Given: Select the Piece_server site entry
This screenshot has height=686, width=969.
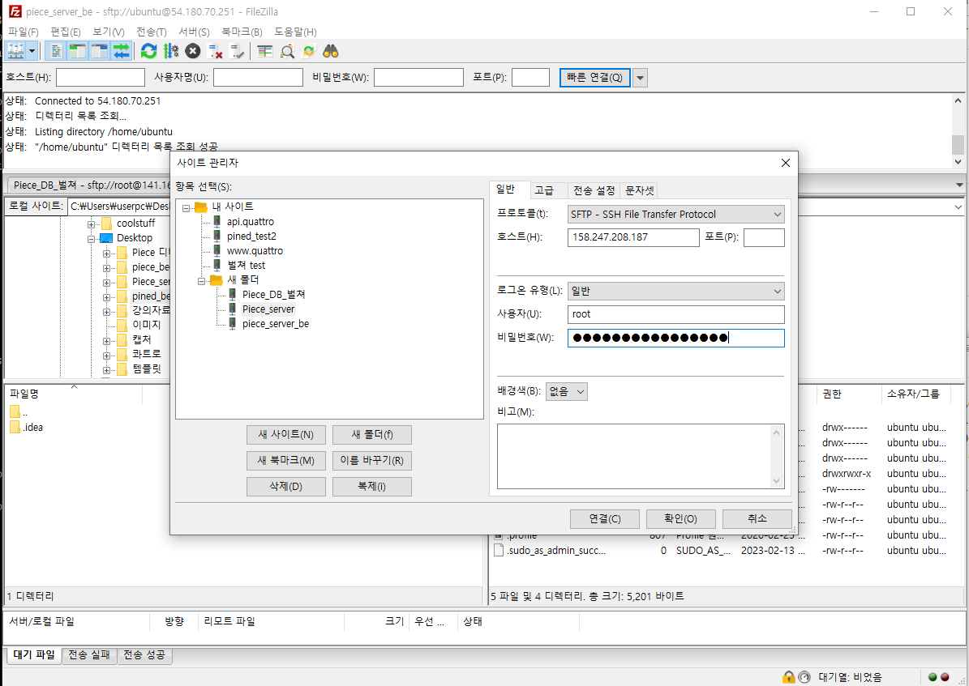Looking at the screenshot, I should (268, 309).
